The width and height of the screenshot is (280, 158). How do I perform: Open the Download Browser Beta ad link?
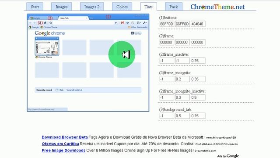tap(65, 137)
